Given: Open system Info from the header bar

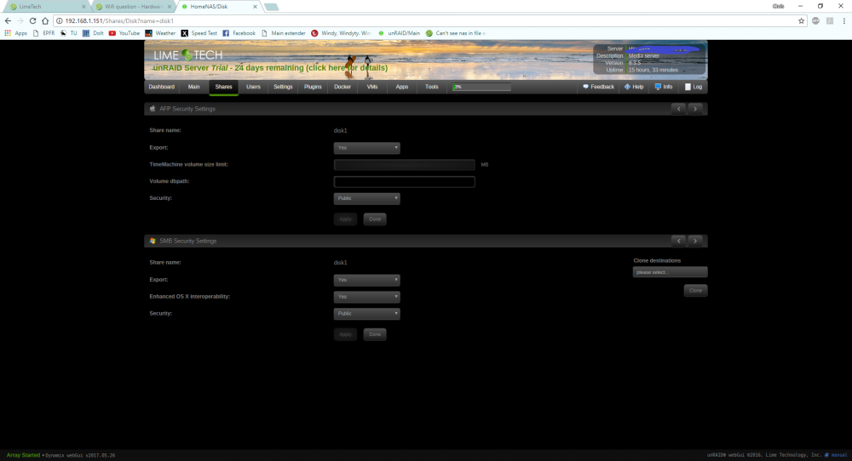Looking at the screenshot, I should click(664, 87).
